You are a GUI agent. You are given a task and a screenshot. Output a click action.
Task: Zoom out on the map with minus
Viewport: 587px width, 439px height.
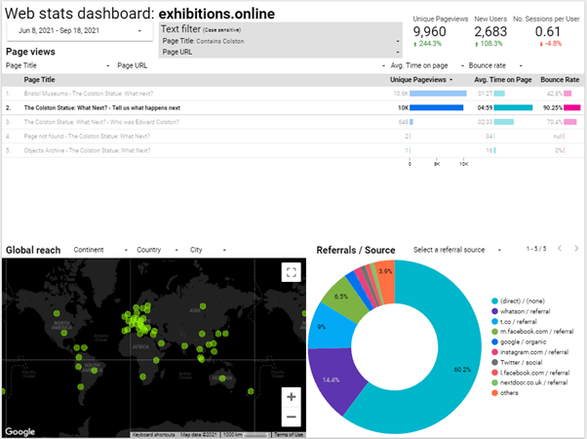click(x=292, y=417)
